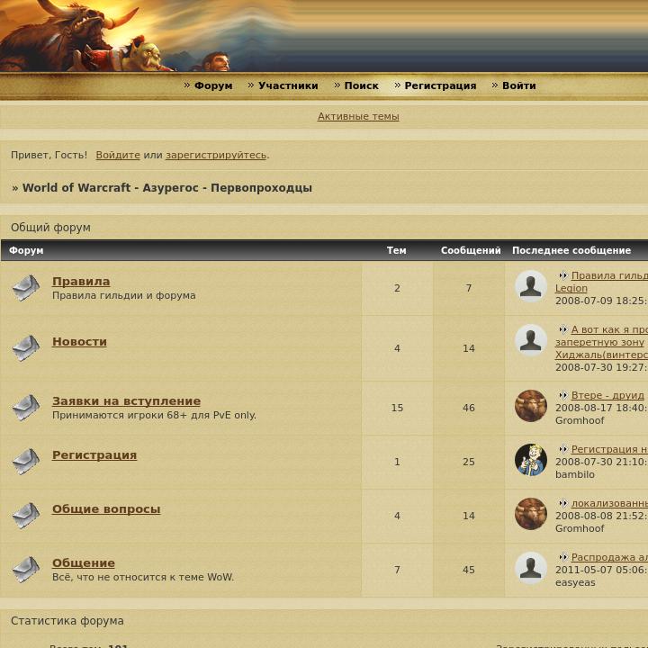Click the Последнее сообщение column header
648x648 pixels.
(571, 250)
